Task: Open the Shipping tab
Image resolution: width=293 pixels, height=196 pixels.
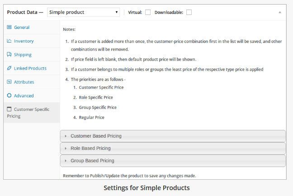Action: tap(23, 55)
